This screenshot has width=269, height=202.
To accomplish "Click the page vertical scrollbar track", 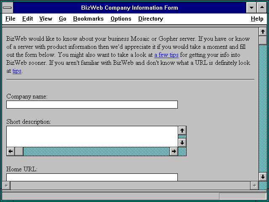I will pos(263,109).
